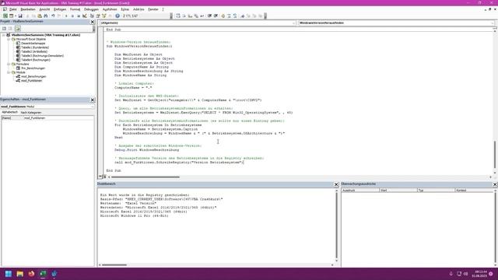Click the Comment Block icon
Viewport: 498px width, 280px height.
pos(229,16)
